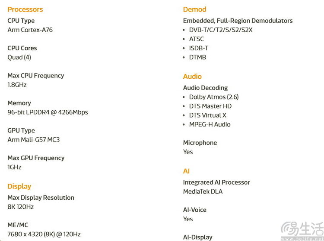Click the Max GPU Frequency label
This screenshot has height=241, width=324.
click(36, 158)
